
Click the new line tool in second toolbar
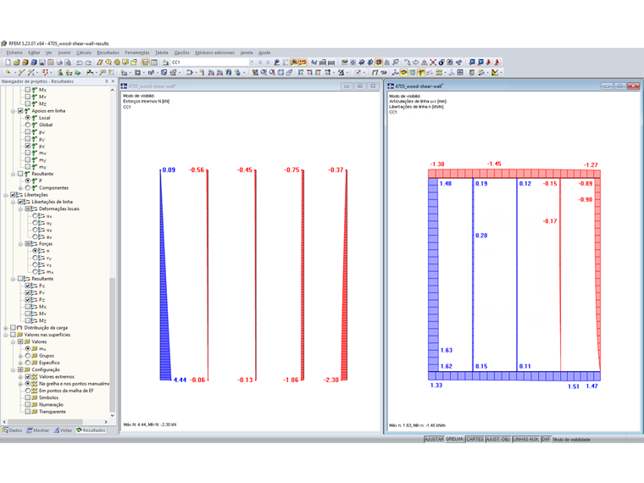pos(21,72)
